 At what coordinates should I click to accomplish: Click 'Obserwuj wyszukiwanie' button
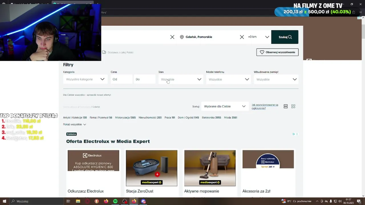tap(277, 52)
